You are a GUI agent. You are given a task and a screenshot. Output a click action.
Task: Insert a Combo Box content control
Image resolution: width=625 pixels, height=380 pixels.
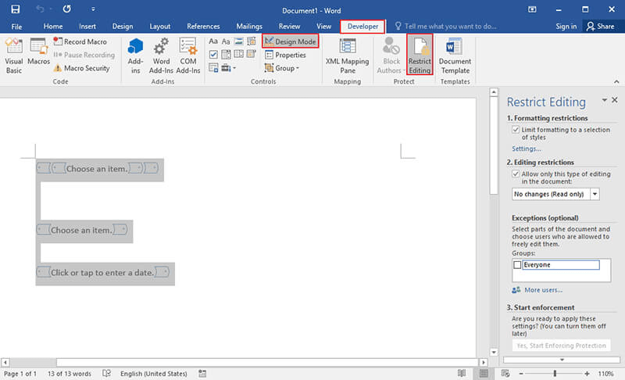226,54
